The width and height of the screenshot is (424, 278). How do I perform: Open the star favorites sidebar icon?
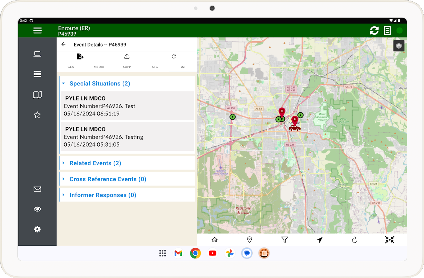click(37, 115)
